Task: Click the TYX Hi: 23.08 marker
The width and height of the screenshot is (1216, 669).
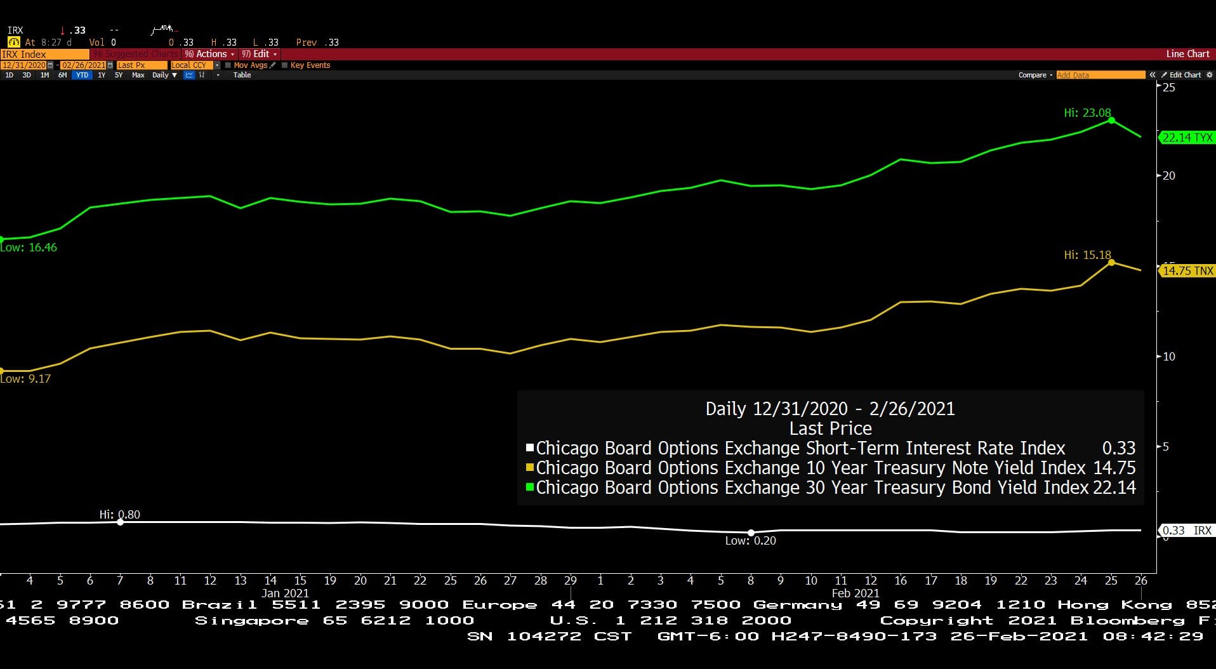Action: coord(1111,120)
